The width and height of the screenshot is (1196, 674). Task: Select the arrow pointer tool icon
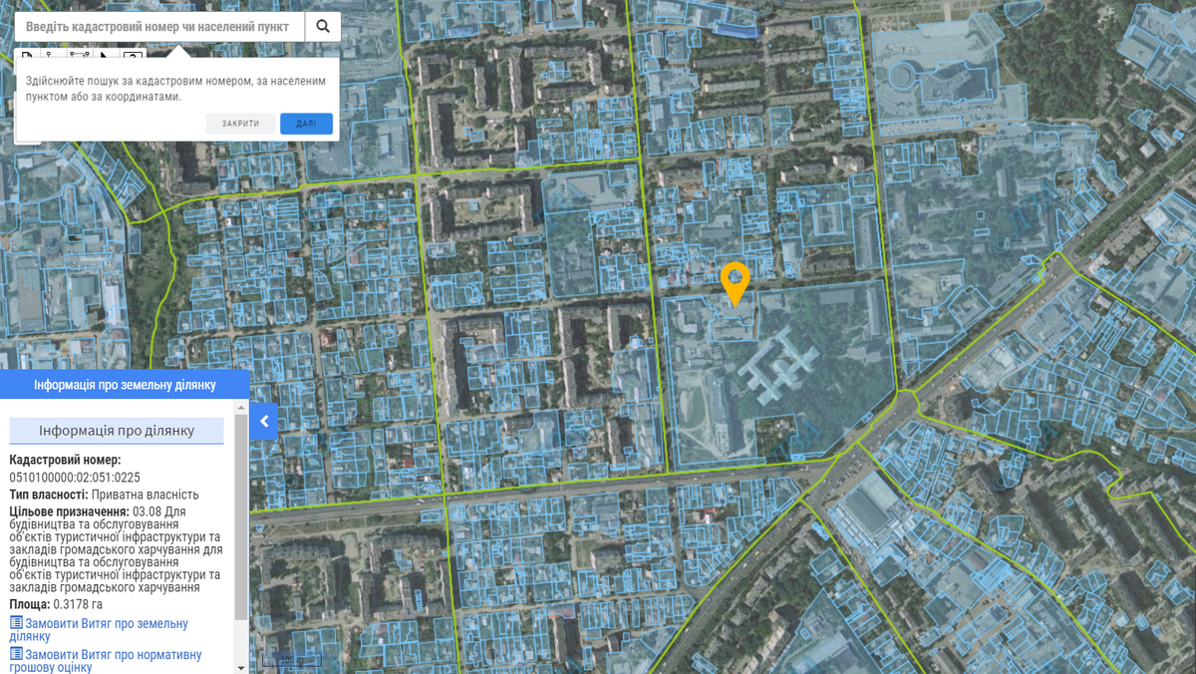pos(106,55)
